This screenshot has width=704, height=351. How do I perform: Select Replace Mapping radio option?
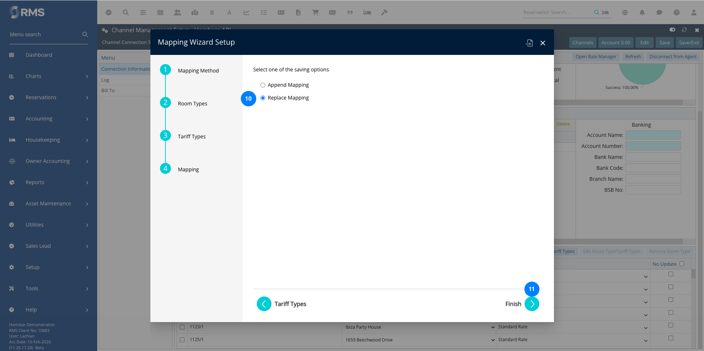263,98
